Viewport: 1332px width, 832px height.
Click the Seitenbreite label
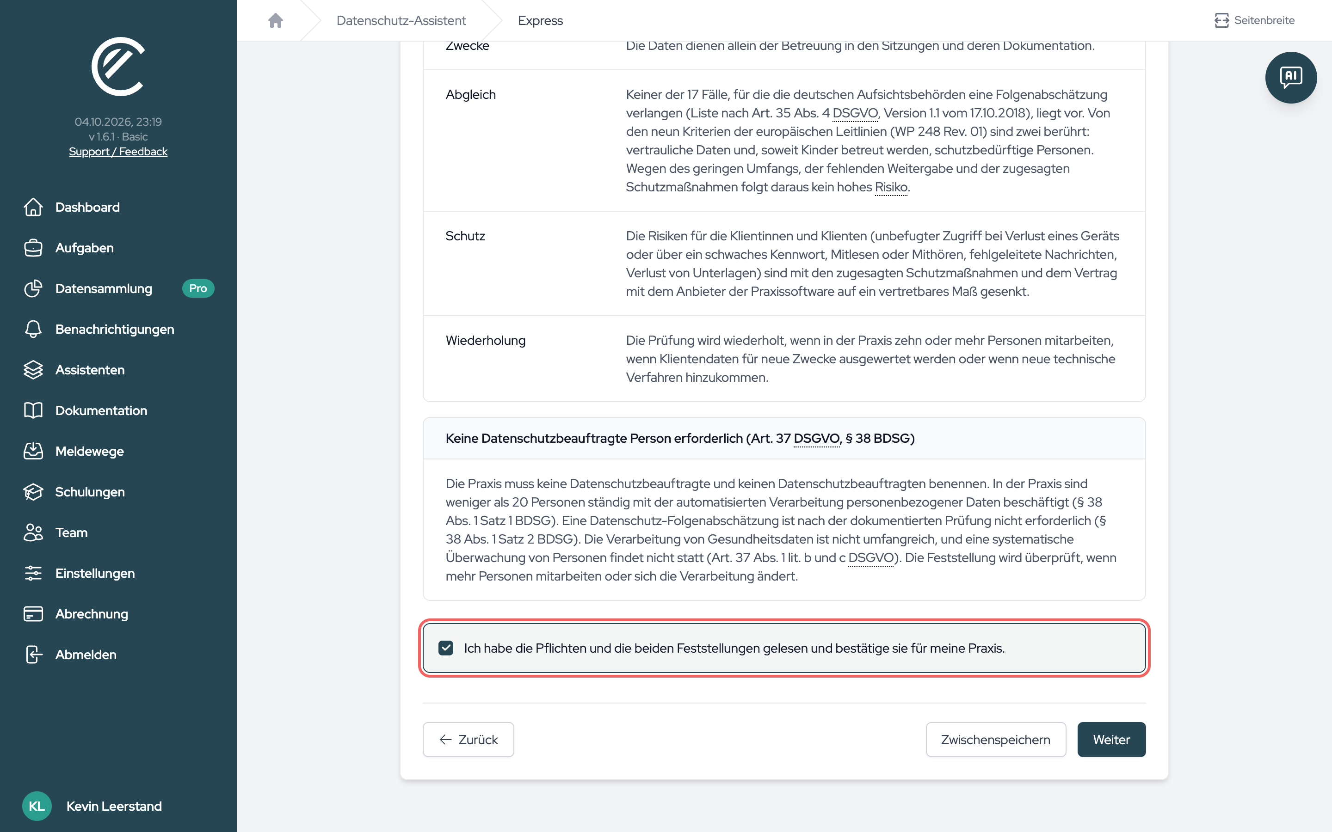coord(1264,20)
